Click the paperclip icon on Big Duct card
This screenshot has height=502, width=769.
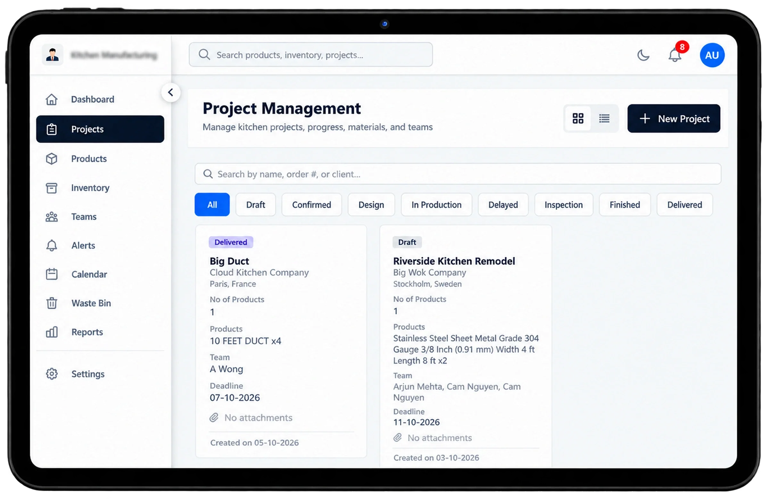click(x=214, y=418)
